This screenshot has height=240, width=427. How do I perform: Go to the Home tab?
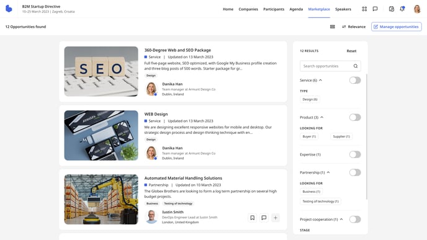coord(228,9)
